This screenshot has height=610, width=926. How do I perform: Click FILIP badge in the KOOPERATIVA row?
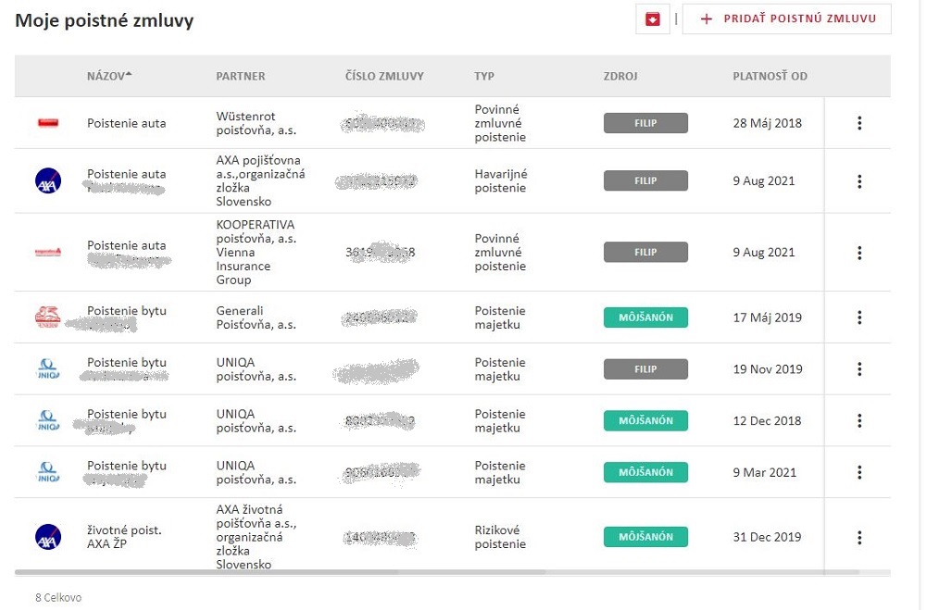point(645,252)
